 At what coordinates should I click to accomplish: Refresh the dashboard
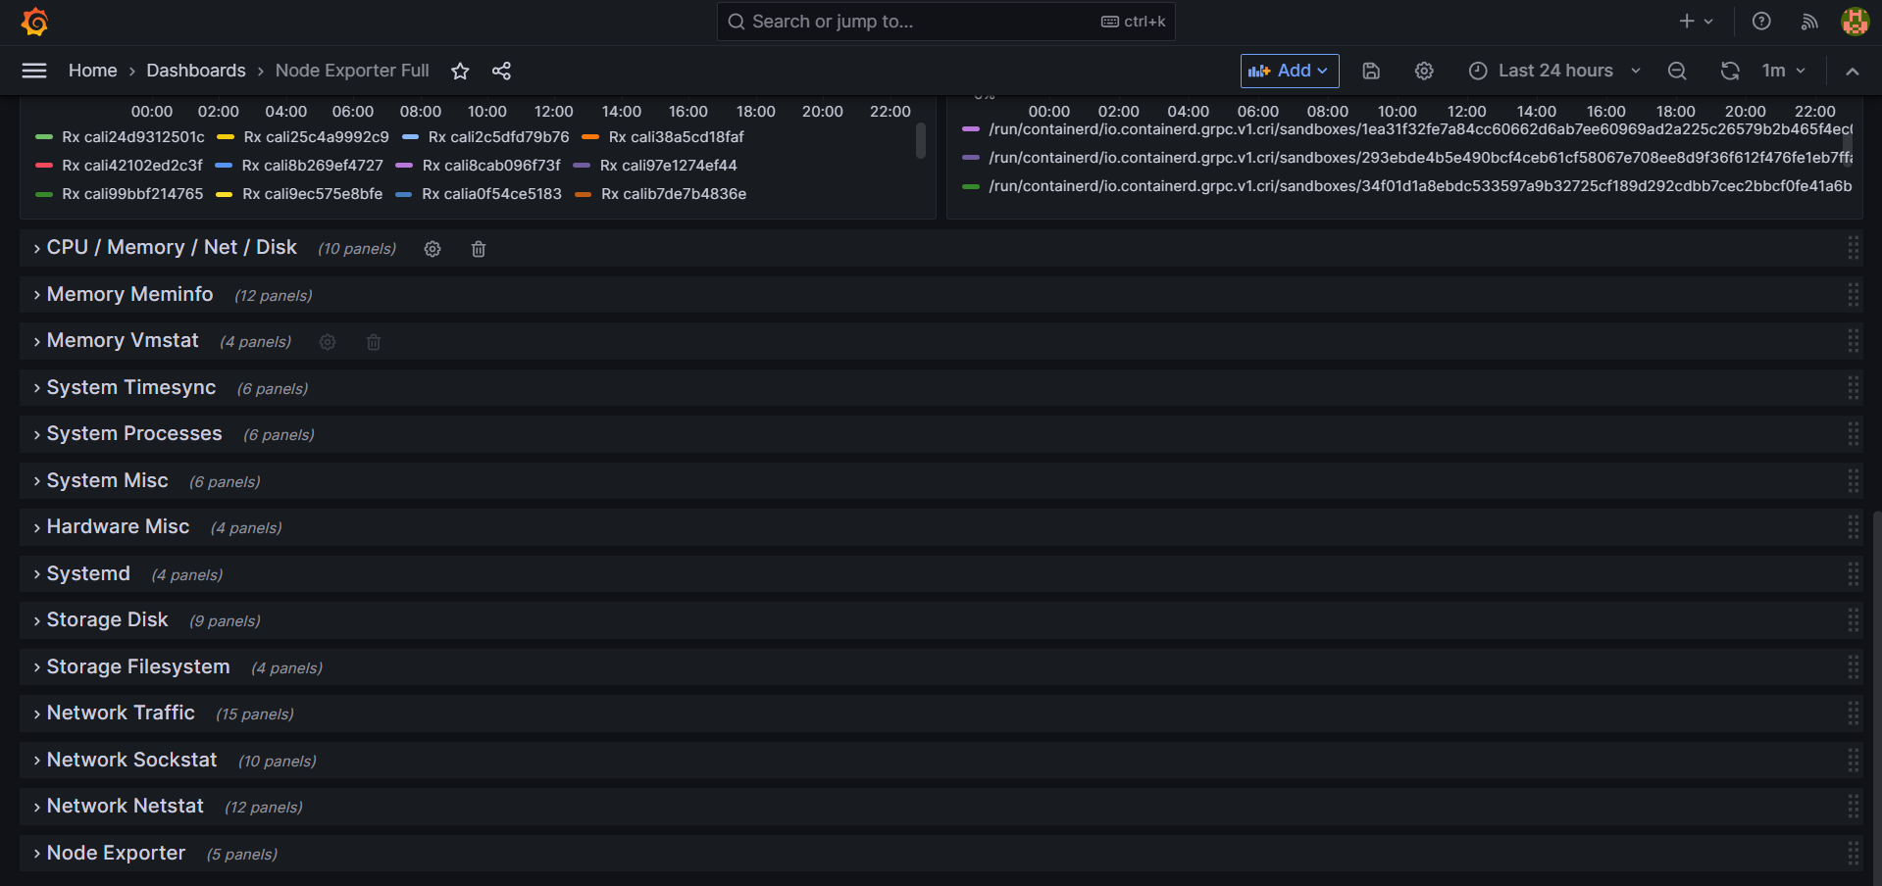(x=1730, y=71)
